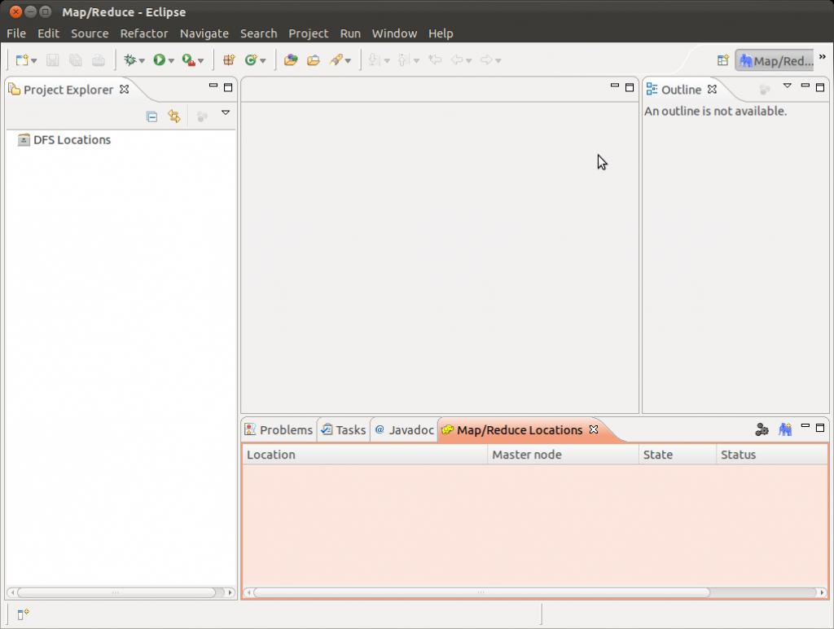Open the Source menu
Image resolution: width=834 pixels, height=629 pixels.
coord(90,33)
